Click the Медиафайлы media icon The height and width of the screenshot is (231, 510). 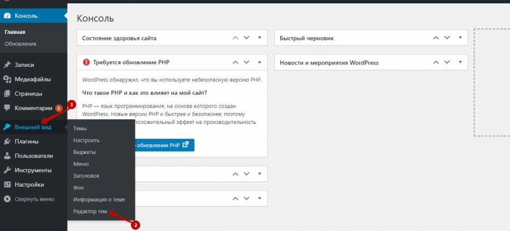pyautogui.click(x=7, y=79)
